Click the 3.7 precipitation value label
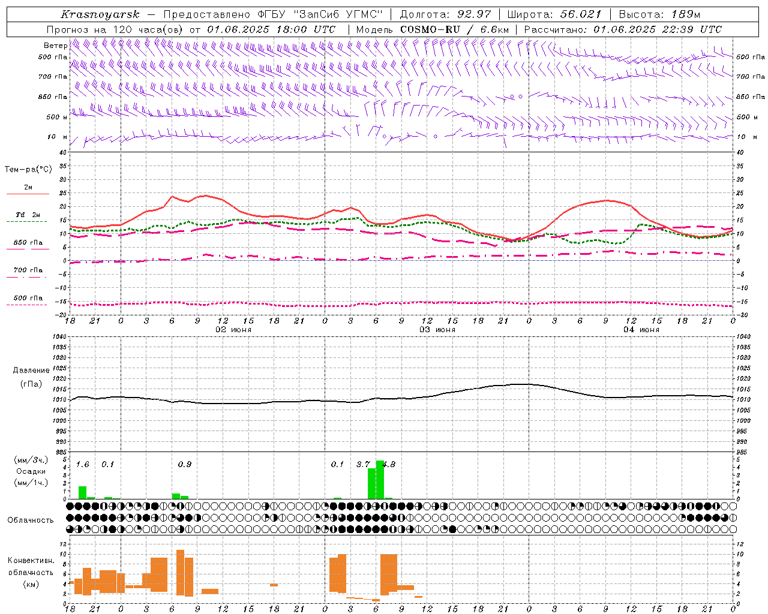This screenshot has width=768, height=614. (363, 464)
